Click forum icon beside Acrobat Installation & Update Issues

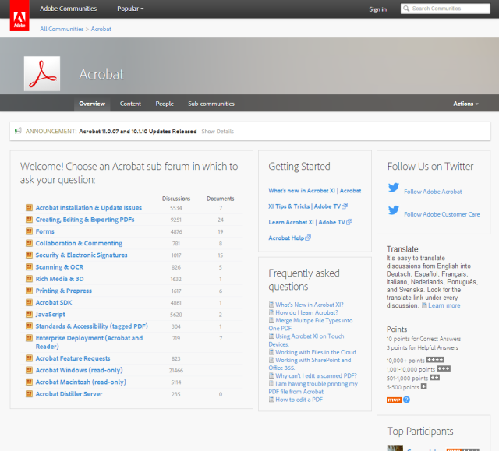tap(29, 207)
